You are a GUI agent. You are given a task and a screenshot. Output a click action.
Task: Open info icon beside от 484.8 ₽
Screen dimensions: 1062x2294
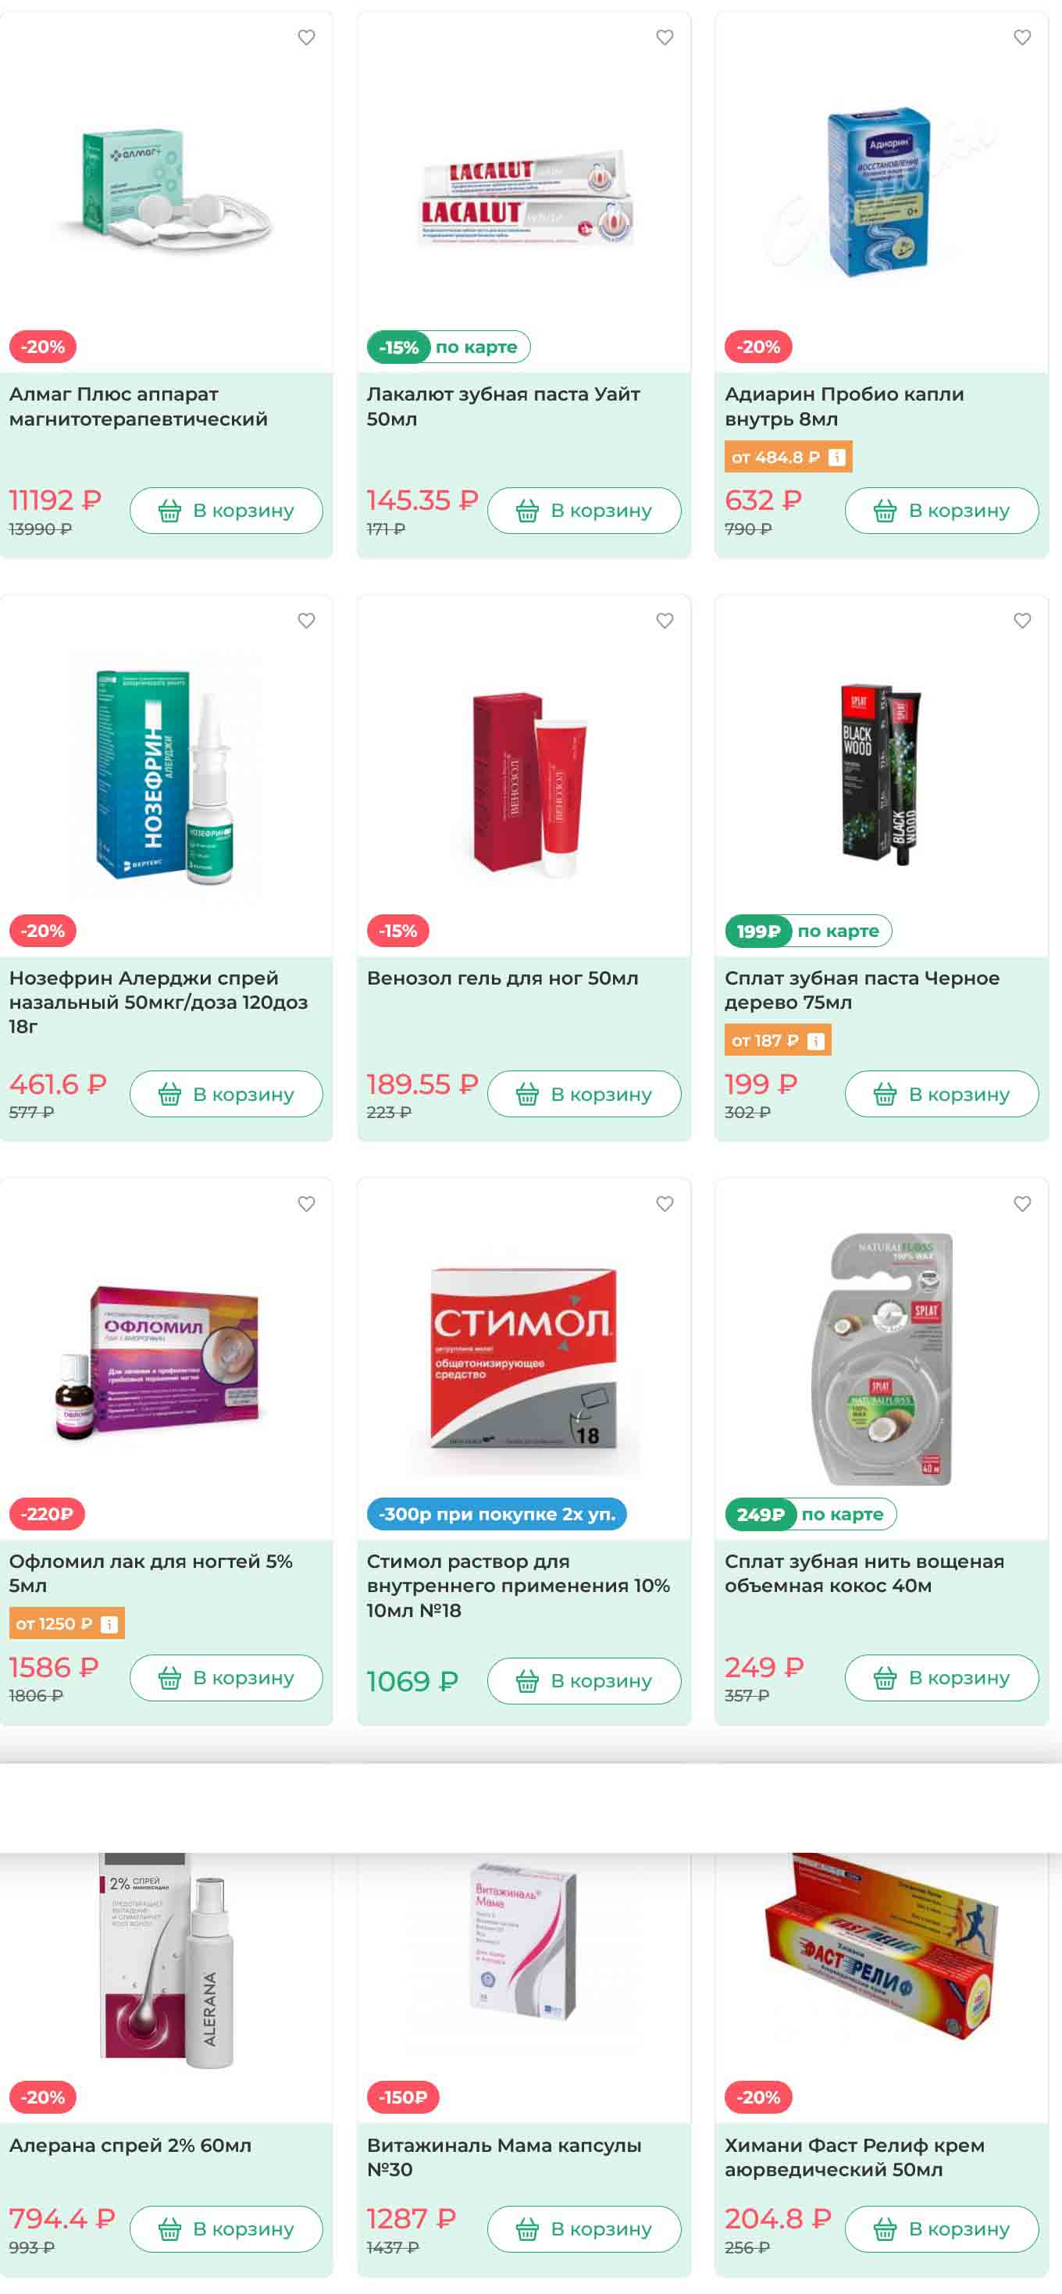pyautogui.click(x=836, y=457)
